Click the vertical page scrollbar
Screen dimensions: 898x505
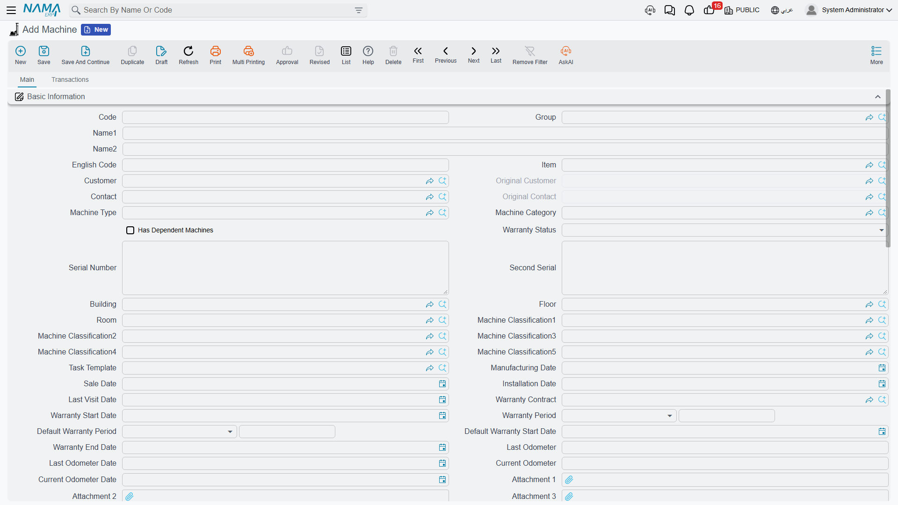[888, 168]
